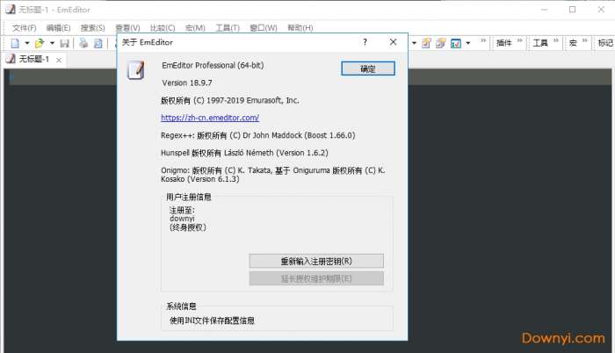Image resolution: width=615 pixels, height=353 pixels.
Task: Click the Open folder icon in toolbar
Action: click(40, 43)
